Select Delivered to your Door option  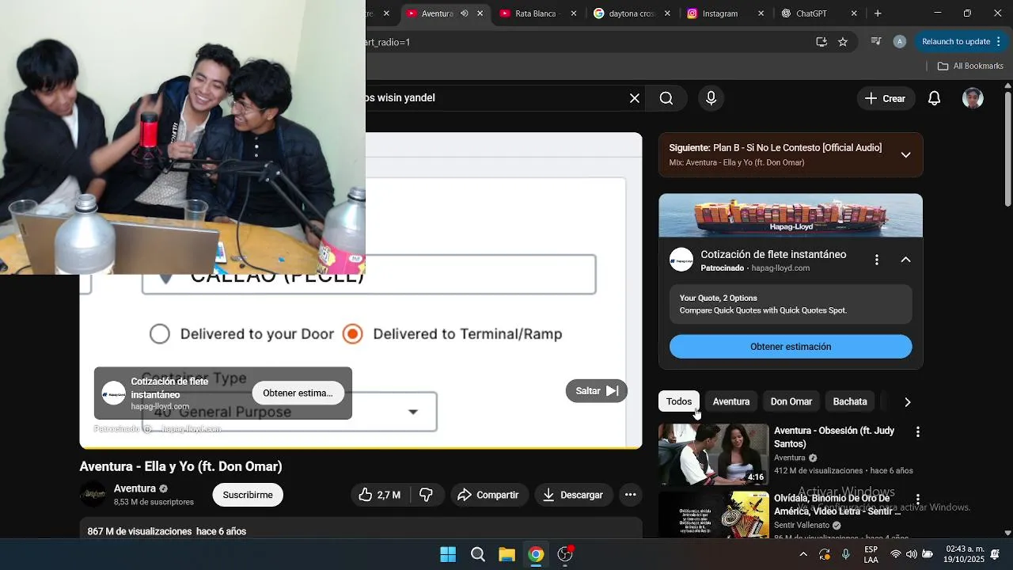coord(160,334)
